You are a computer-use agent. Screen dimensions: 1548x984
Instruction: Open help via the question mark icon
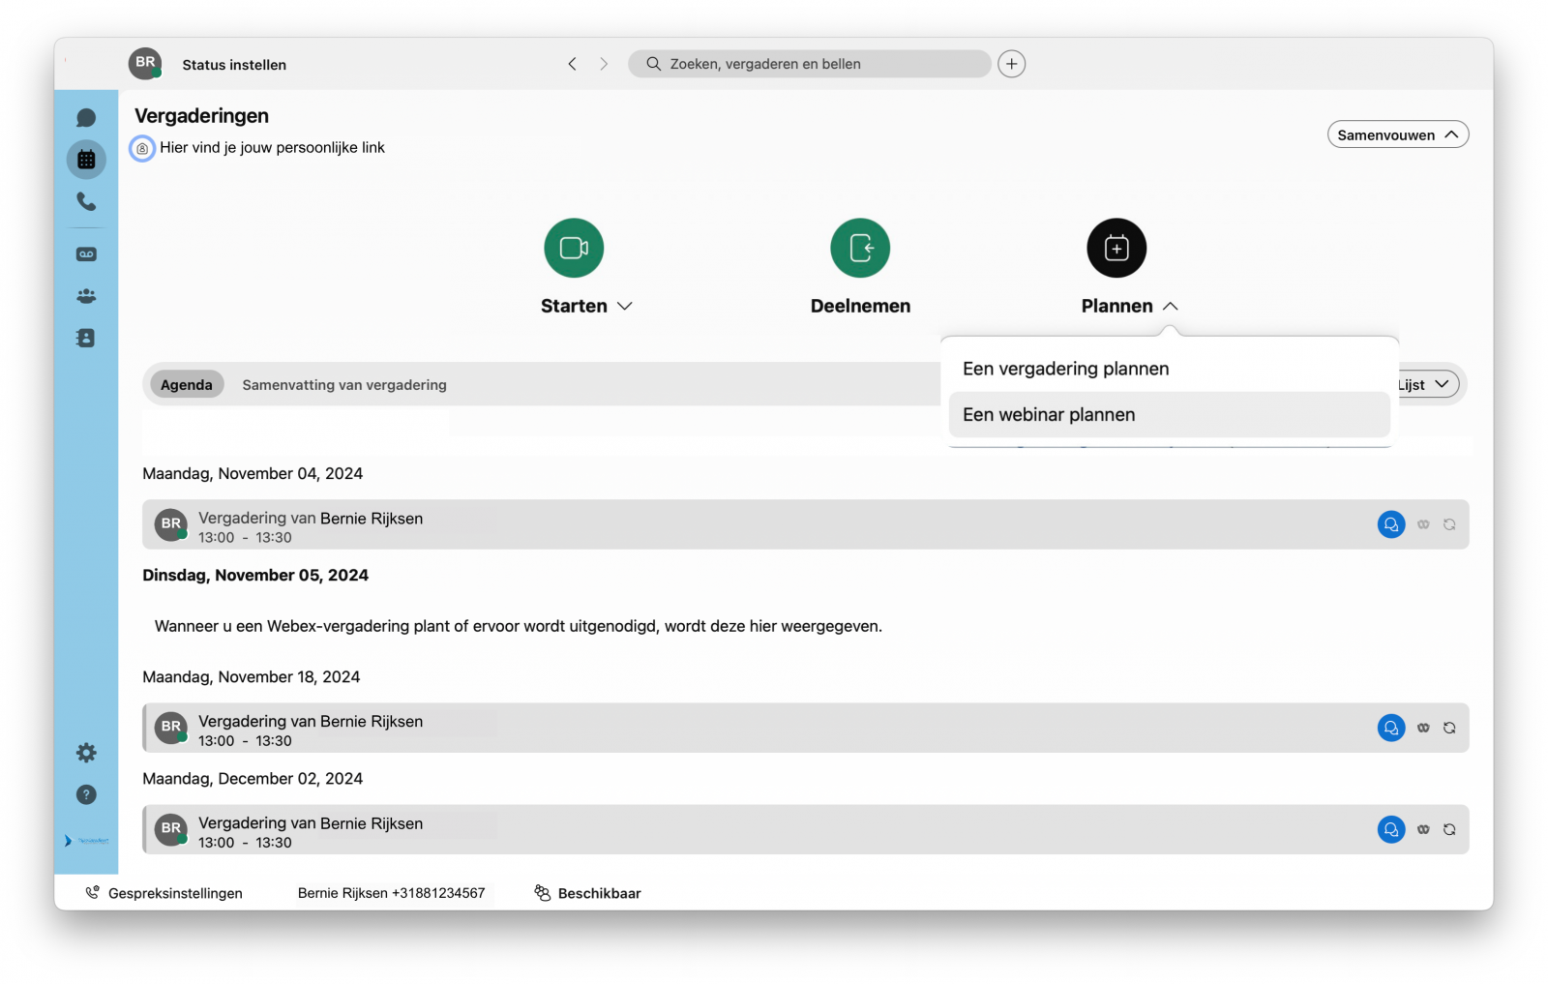pyautogui.click(x=86, y=794)
